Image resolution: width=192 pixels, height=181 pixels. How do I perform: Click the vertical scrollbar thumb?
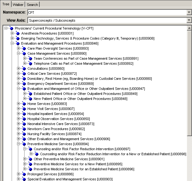189,83
